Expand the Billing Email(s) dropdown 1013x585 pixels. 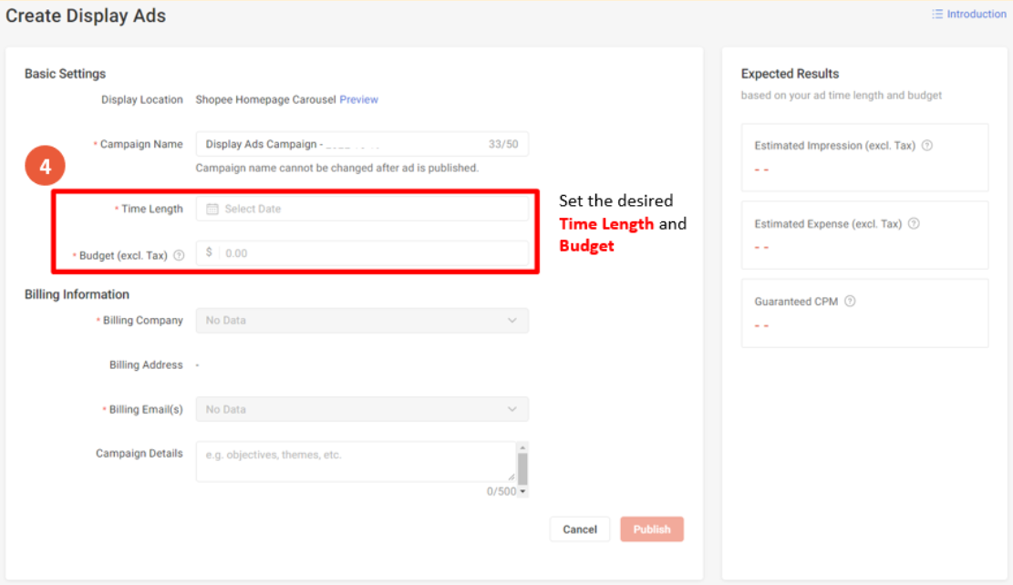(x=362, y=409)
